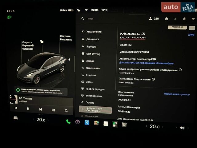Increase driver temperature from 20.0
This screenshot has height=148, width=197.
click(x=48, y=120)
